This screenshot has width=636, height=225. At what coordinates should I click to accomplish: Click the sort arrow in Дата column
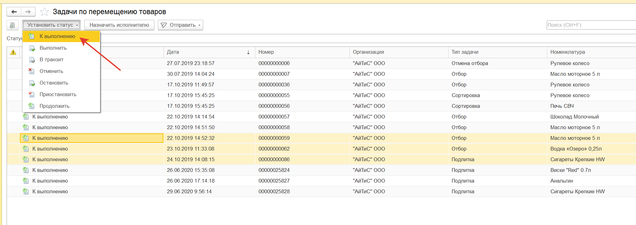[248, 52]
